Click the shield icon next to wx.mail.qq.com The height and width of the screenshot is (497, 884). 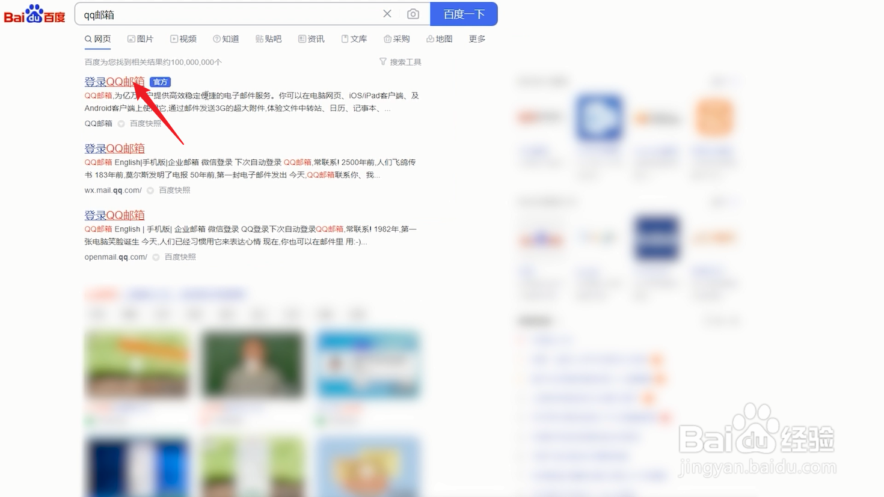pos(150,191)
